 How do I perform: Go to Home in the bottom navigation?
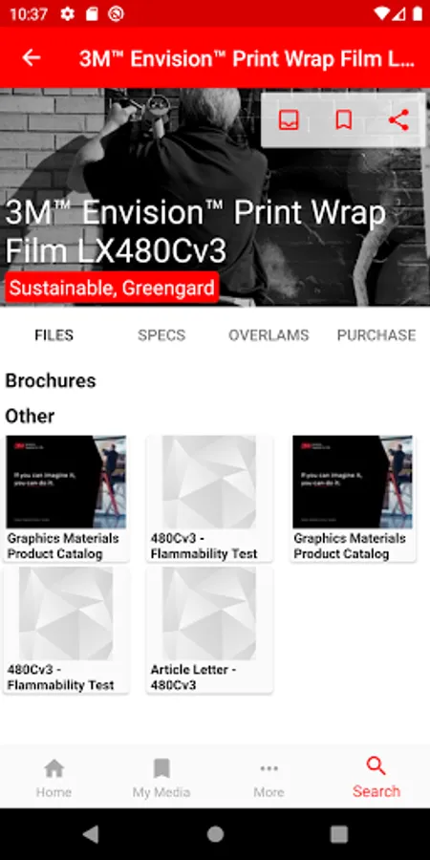(54, 778)
